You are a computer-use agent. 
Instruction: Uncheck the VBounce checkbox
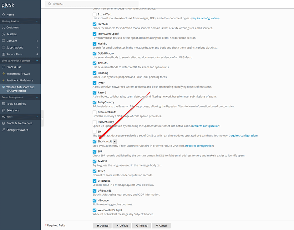coord(94,200)
